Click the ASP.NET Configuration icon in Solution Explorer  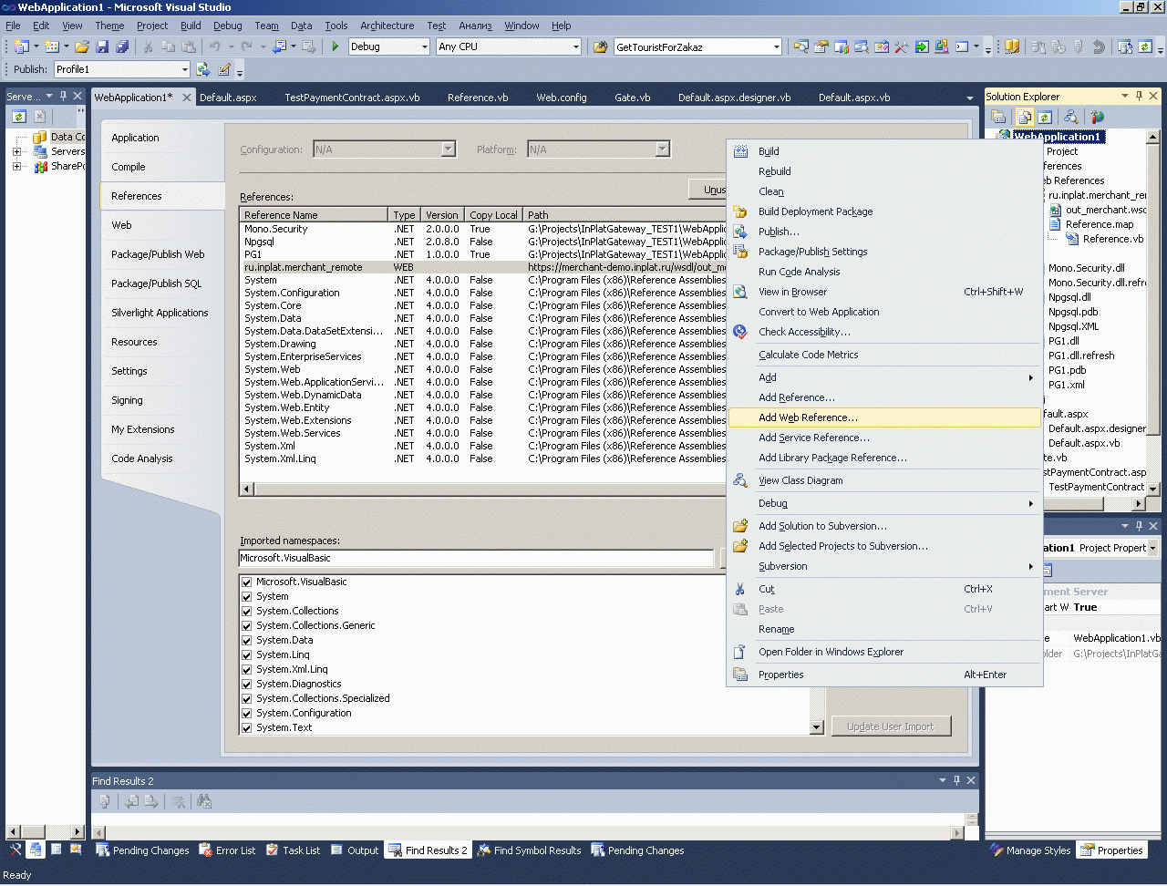point(1097,117)
